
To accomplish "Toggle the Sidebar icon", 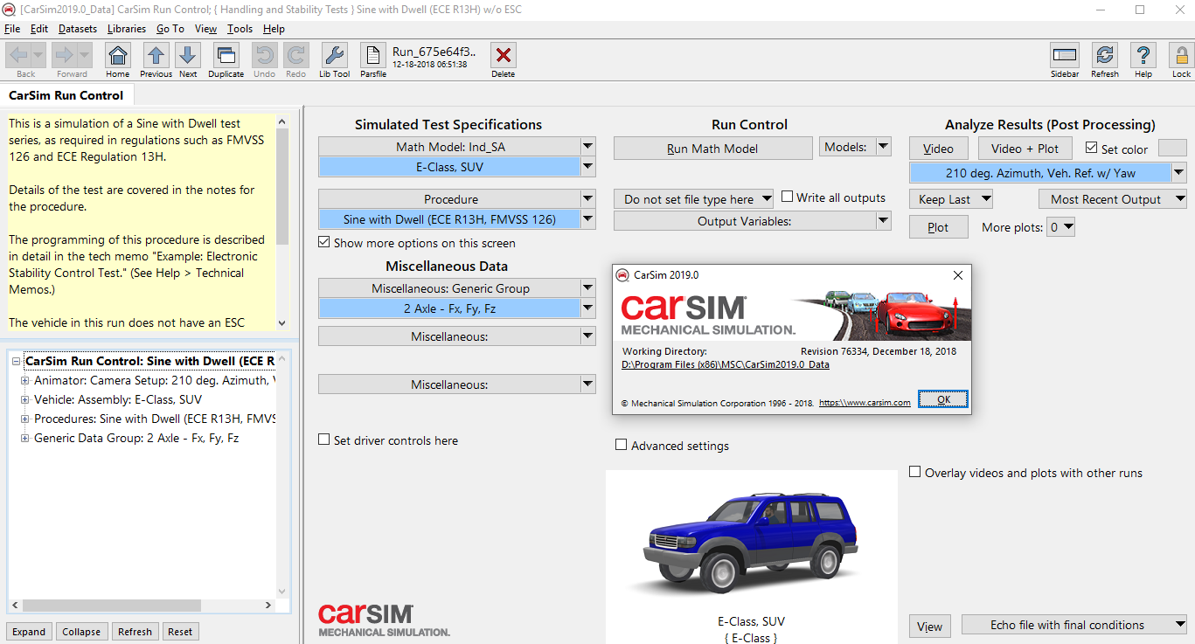I will (1064, 57).
